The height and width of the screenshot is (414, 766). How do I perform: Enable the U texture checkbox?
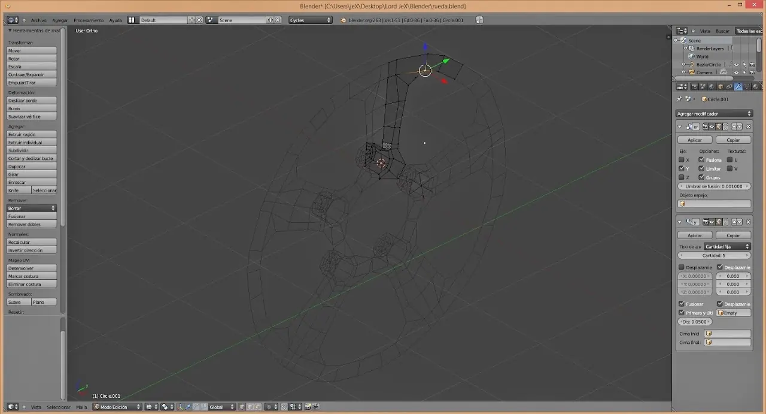tap(730, 160)
